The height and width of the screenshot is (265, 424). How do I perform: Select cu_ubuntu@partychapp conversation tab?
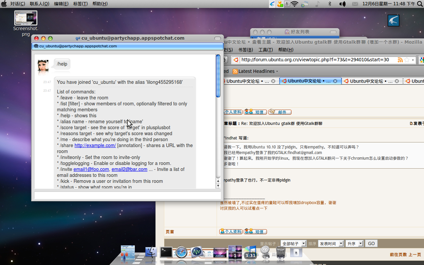(x=128, y=46)
